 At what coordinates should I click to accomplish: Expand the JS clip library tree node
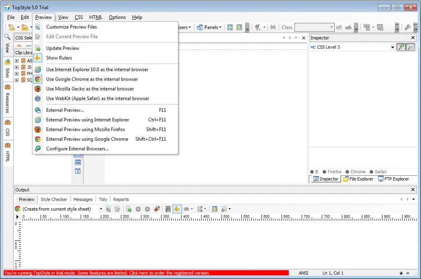pos(16,67)
